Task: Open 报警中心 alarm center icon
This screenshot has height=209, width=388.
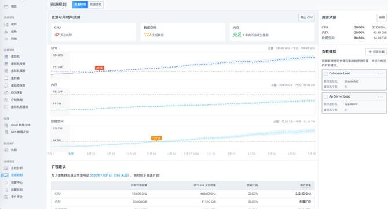Action: tap(6, 182)
